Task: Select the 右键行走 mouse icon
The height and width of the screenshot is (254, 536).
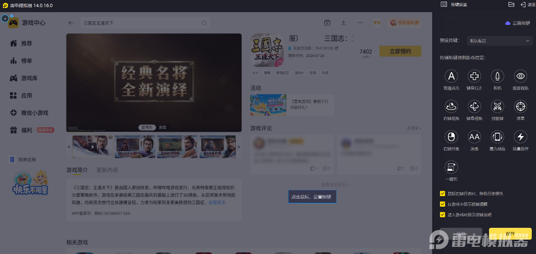Action: [451, 137]
